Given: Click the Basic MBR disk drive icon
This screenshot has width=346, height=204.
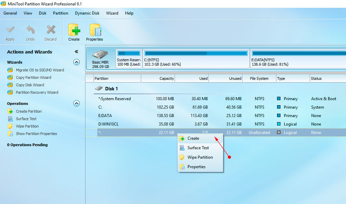Looking at the screenshot, I should pyautogui.click(x=100, y=54).
